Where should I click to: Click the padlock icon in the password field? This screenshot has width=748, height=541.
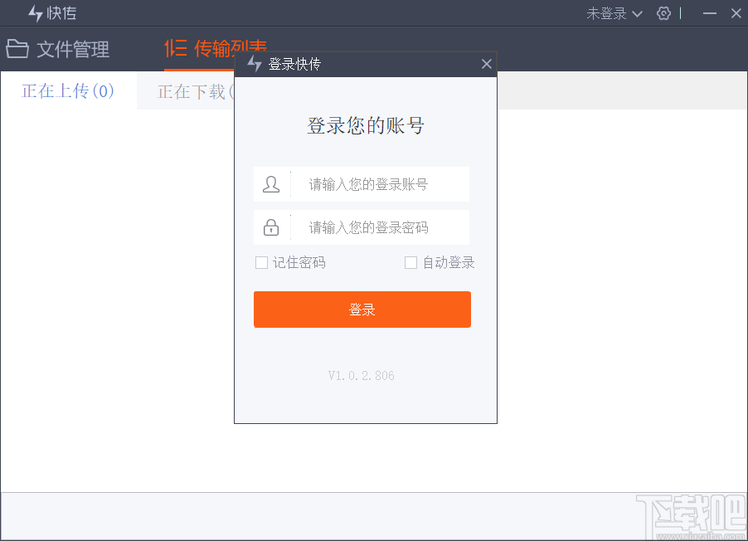tap(272, 227)
